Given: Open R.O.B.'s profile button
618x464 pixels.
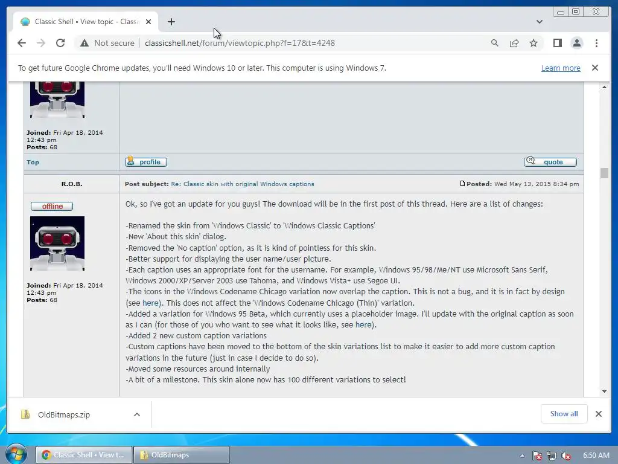Looking at the screenshot, I should click(x=146, y=162).
